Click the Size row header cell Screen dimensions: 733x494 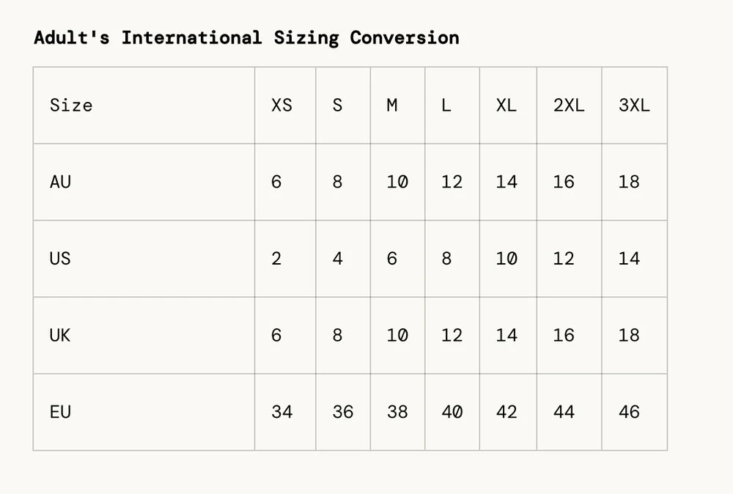pyautogui.click(x=71, y=106)
